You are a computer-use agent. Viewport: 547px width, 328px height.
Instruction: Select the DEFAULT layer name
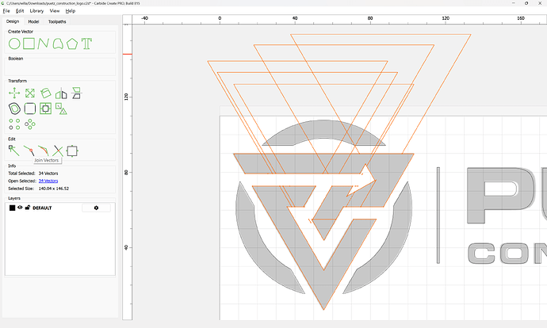(x=42, y=208)
